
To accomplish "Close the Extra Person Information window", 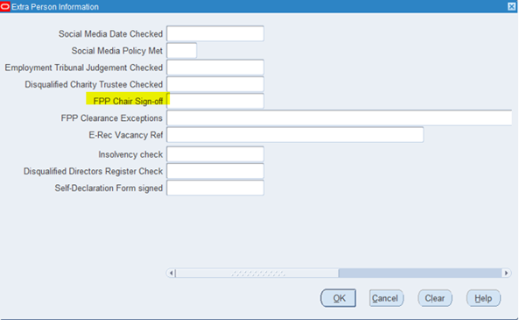I will click(511, 6).
